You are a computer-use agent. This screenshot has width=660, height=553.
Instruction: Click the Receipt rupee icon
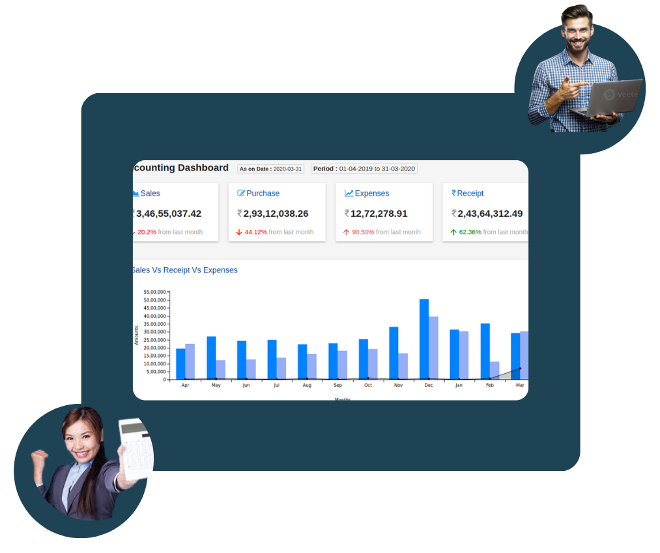pos(453,193)
